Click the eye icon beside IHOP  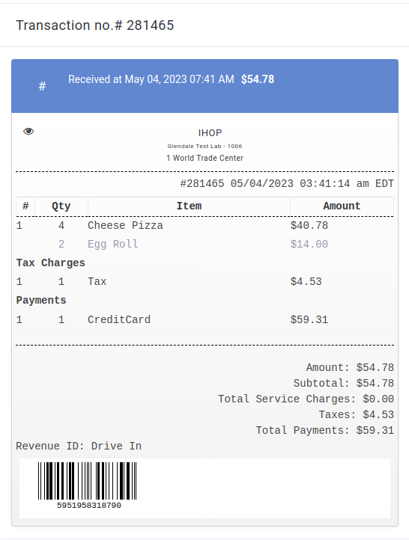coord(28,131)
